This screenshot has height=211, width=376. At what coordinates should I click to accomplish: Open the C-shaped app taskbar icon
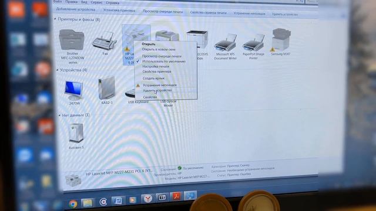coord(103,202)
